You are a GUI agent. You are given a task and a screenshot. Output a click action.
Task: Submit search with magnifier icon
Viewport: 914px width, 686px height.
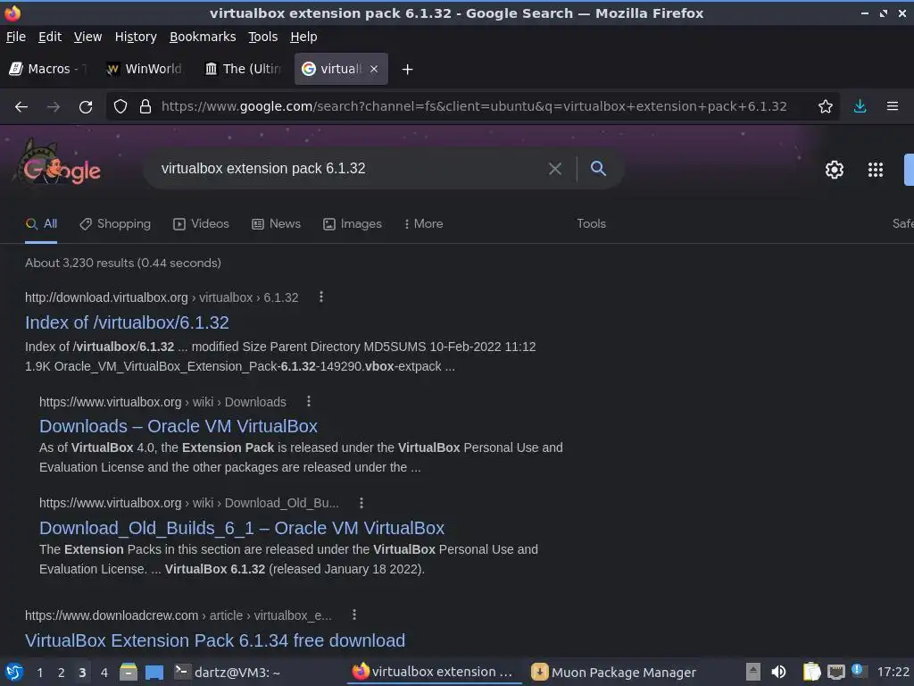(598, 169)
